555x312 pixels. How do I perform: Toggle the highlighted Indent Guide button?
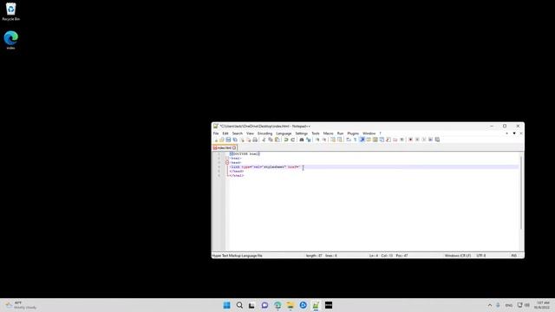362,140
